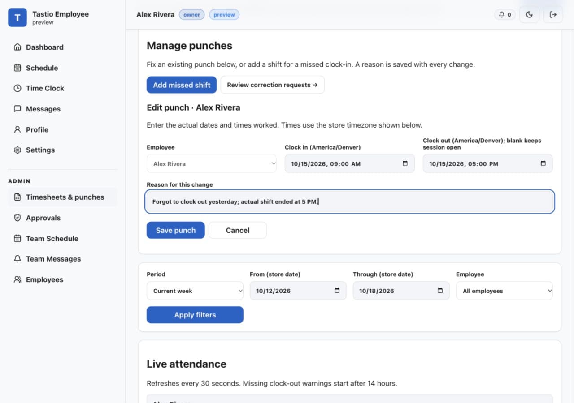This screenshot has height=403, width=574.
Task: Click the Clock in date and time field
Action: pyautogui.click(x=350, y=163)
